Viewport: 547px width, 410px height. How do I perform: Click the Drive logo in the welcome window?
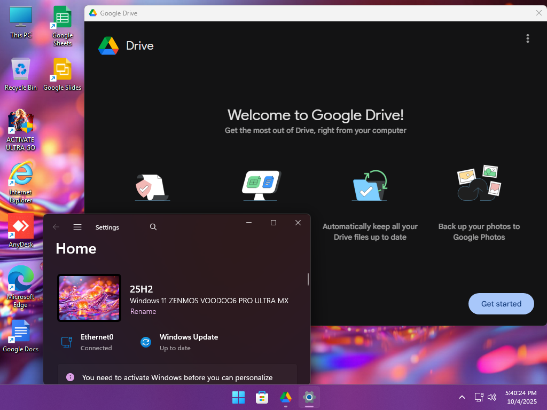[108, 46]
